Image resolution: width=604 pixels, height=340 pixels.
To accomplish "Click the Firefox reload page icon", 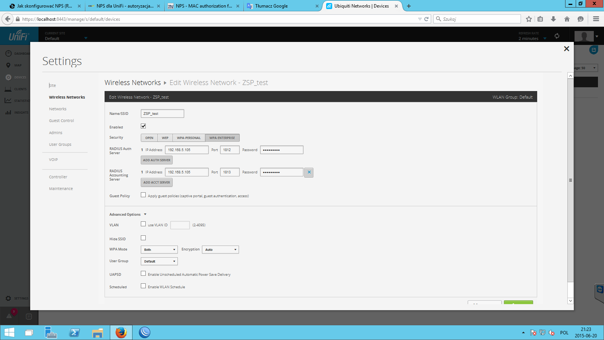I will tap(426, 19).
